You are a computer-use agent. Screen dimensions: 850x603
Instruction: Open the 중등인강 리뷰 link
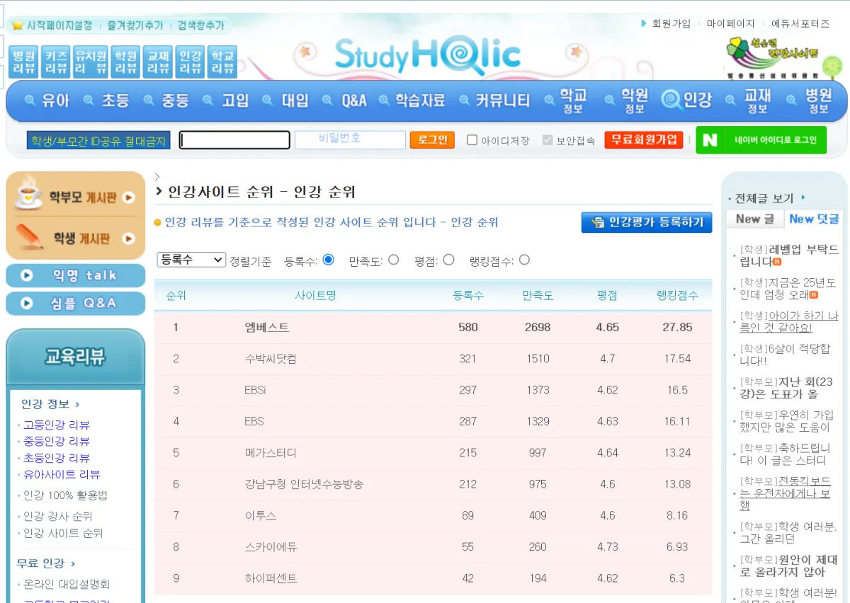(x=57, y=441)
